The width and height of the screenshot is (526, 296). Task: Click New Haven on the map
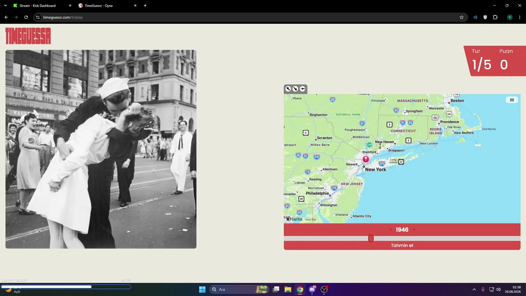tap(384, 142)
